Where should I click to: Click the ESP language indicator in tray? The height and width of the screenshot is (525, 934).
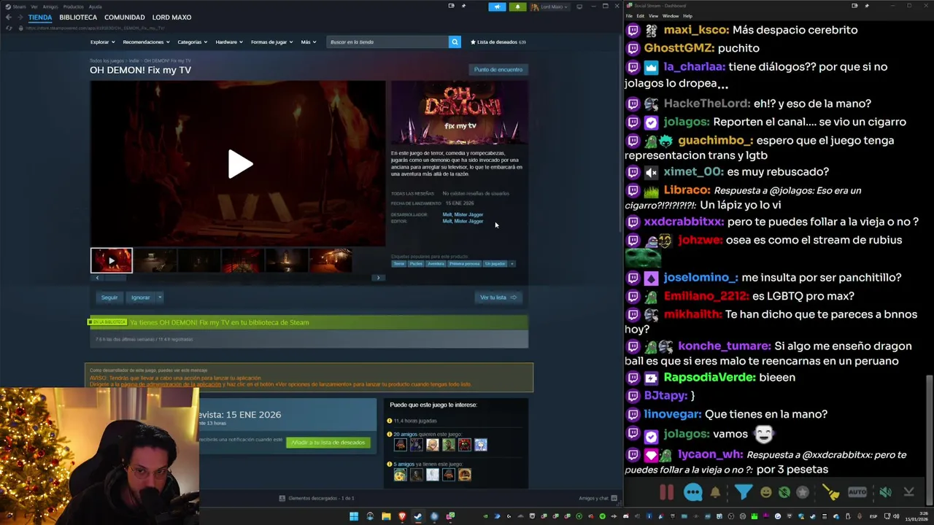873,516
